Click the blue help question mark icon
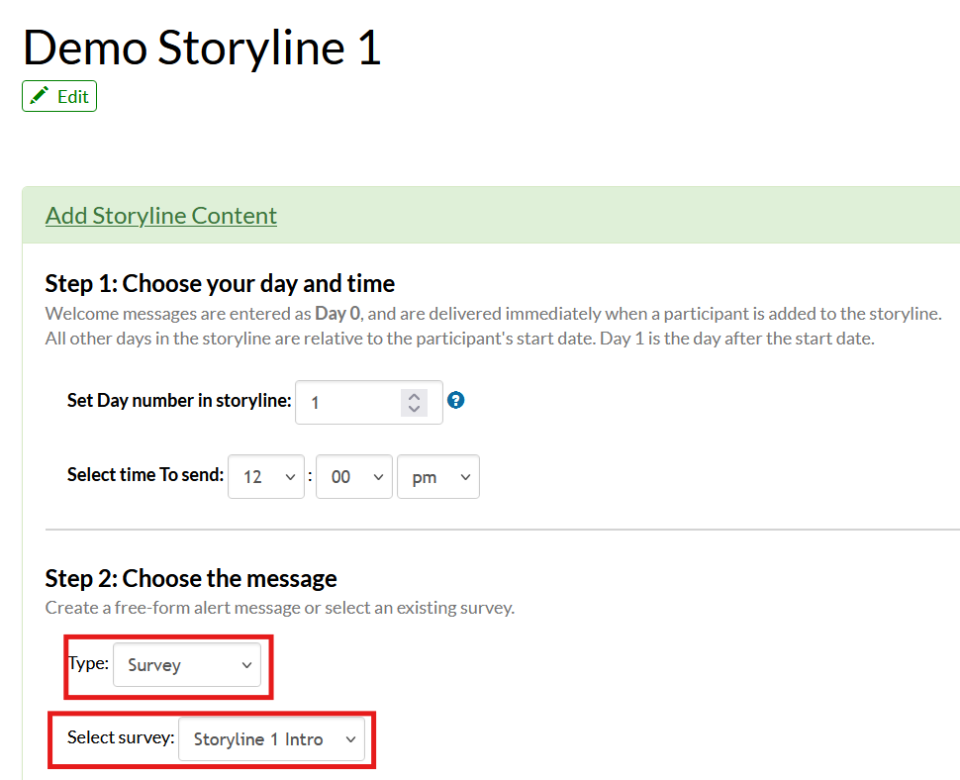The image size is (960, 780). click(455, 401)
